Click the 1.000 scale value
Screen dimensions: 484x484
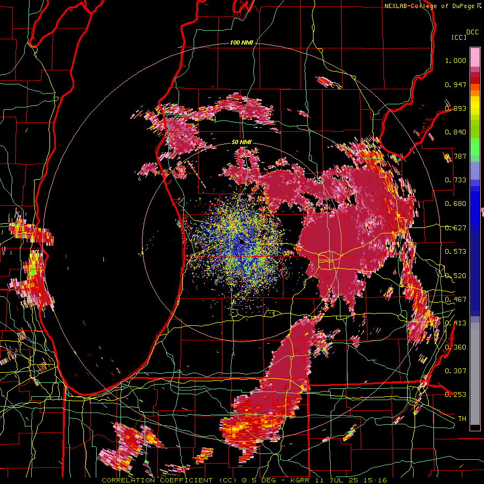click(x=455, y=60)
